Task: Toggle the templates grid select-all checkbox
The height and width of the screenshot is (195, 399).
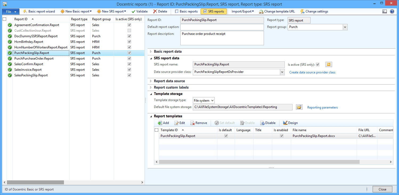Action: pos(156,130)
